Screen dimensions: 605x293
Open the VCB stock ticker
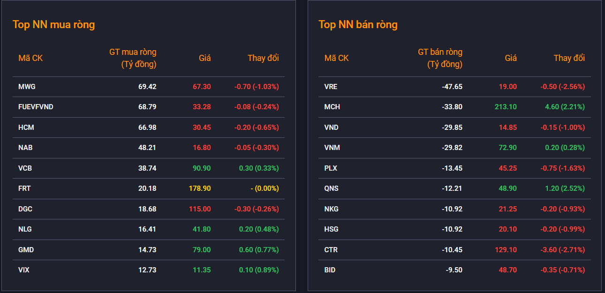pyautogui.click(x=25, y=168)
